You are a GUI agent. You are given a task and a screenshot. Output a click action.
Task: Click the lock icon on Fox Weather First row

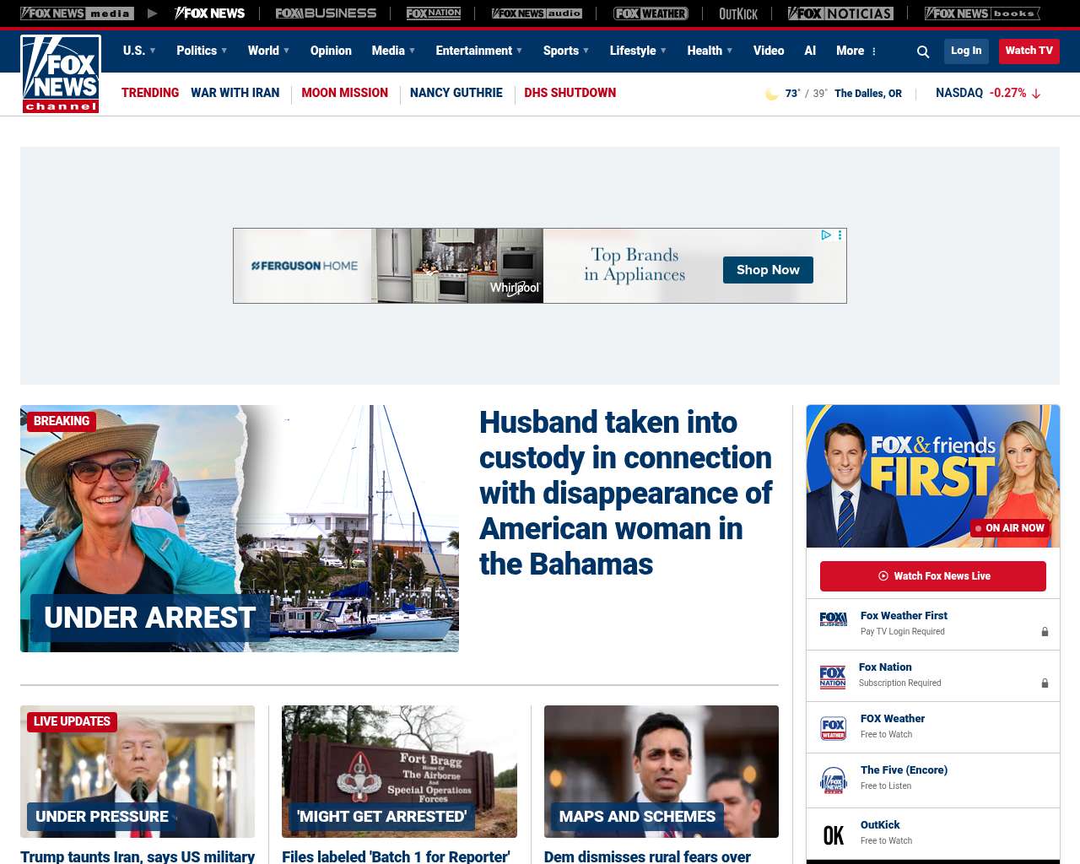click(x=1045, y=631)
